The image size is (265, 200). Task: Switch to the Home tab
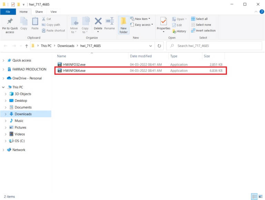coord(23,12)
